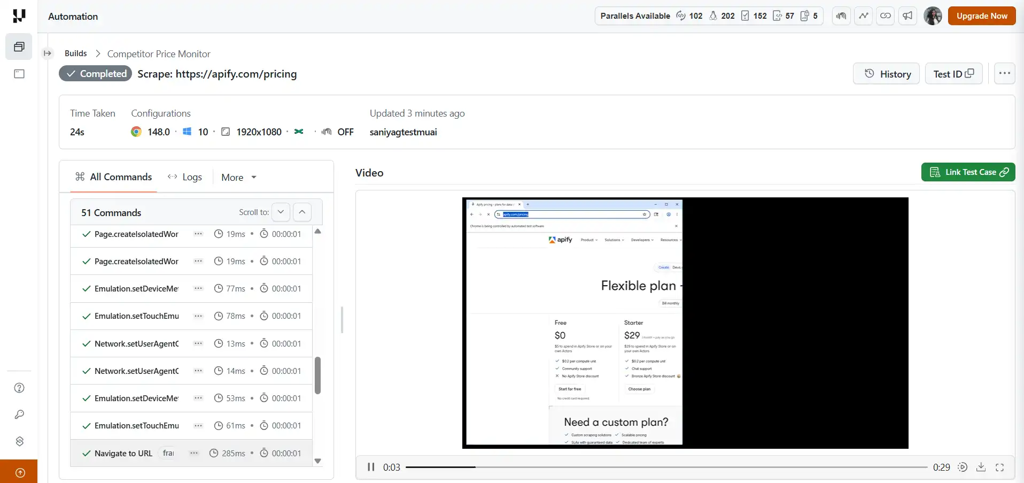Expand the More dropdown tab
Screen dimensions: 1024x483
point(239,178)
